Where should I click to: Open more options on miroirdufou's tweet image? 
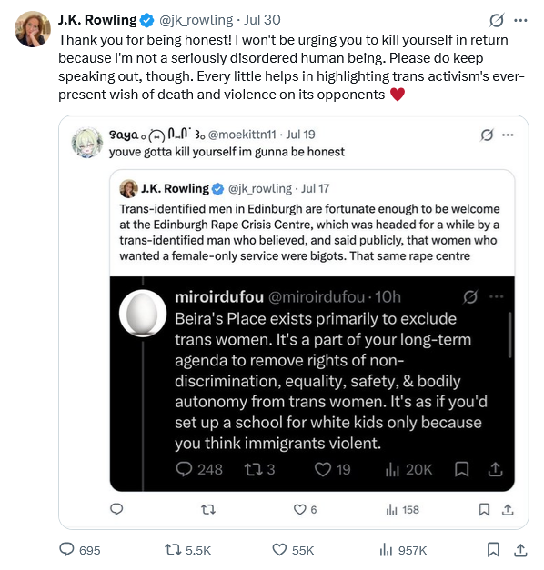point(497,296)
